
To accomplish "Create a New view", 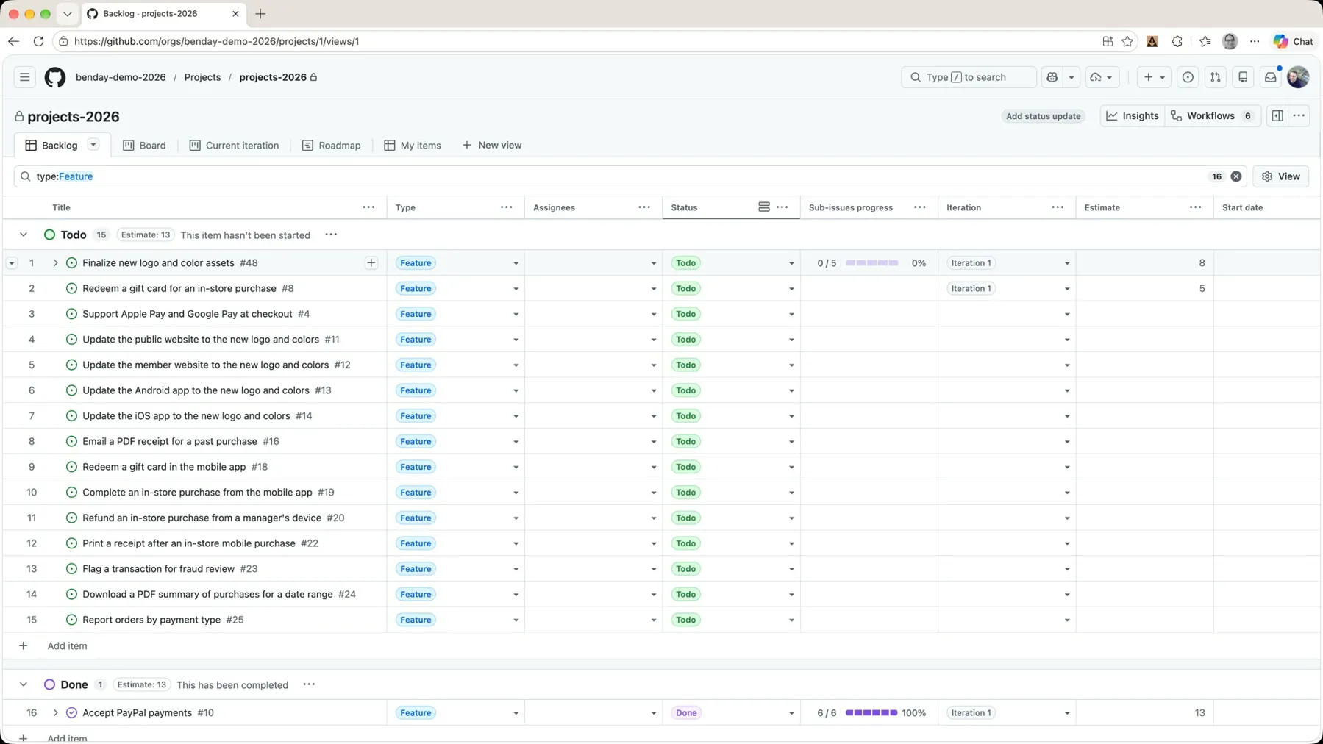I will (492, 146).
